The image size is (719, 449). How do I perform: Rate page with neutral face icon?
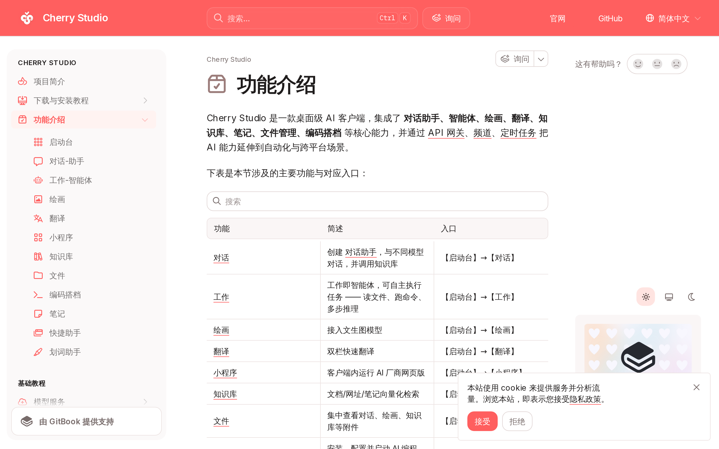click(x=657, y=64)
